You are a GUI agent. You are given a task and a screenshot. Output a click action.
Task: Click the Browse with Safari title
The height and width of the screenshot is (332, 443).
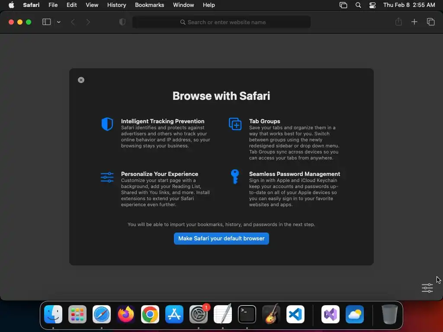221,96
